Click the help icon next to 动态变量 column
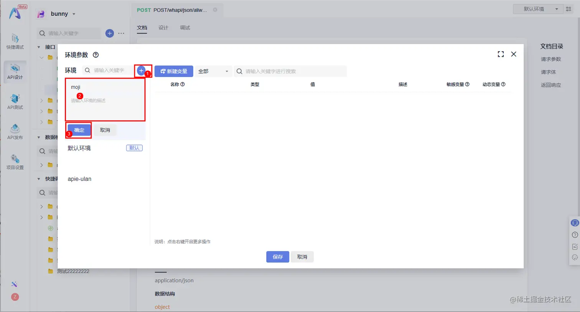This screenshot has width=580, height=312. coord(503,84)
